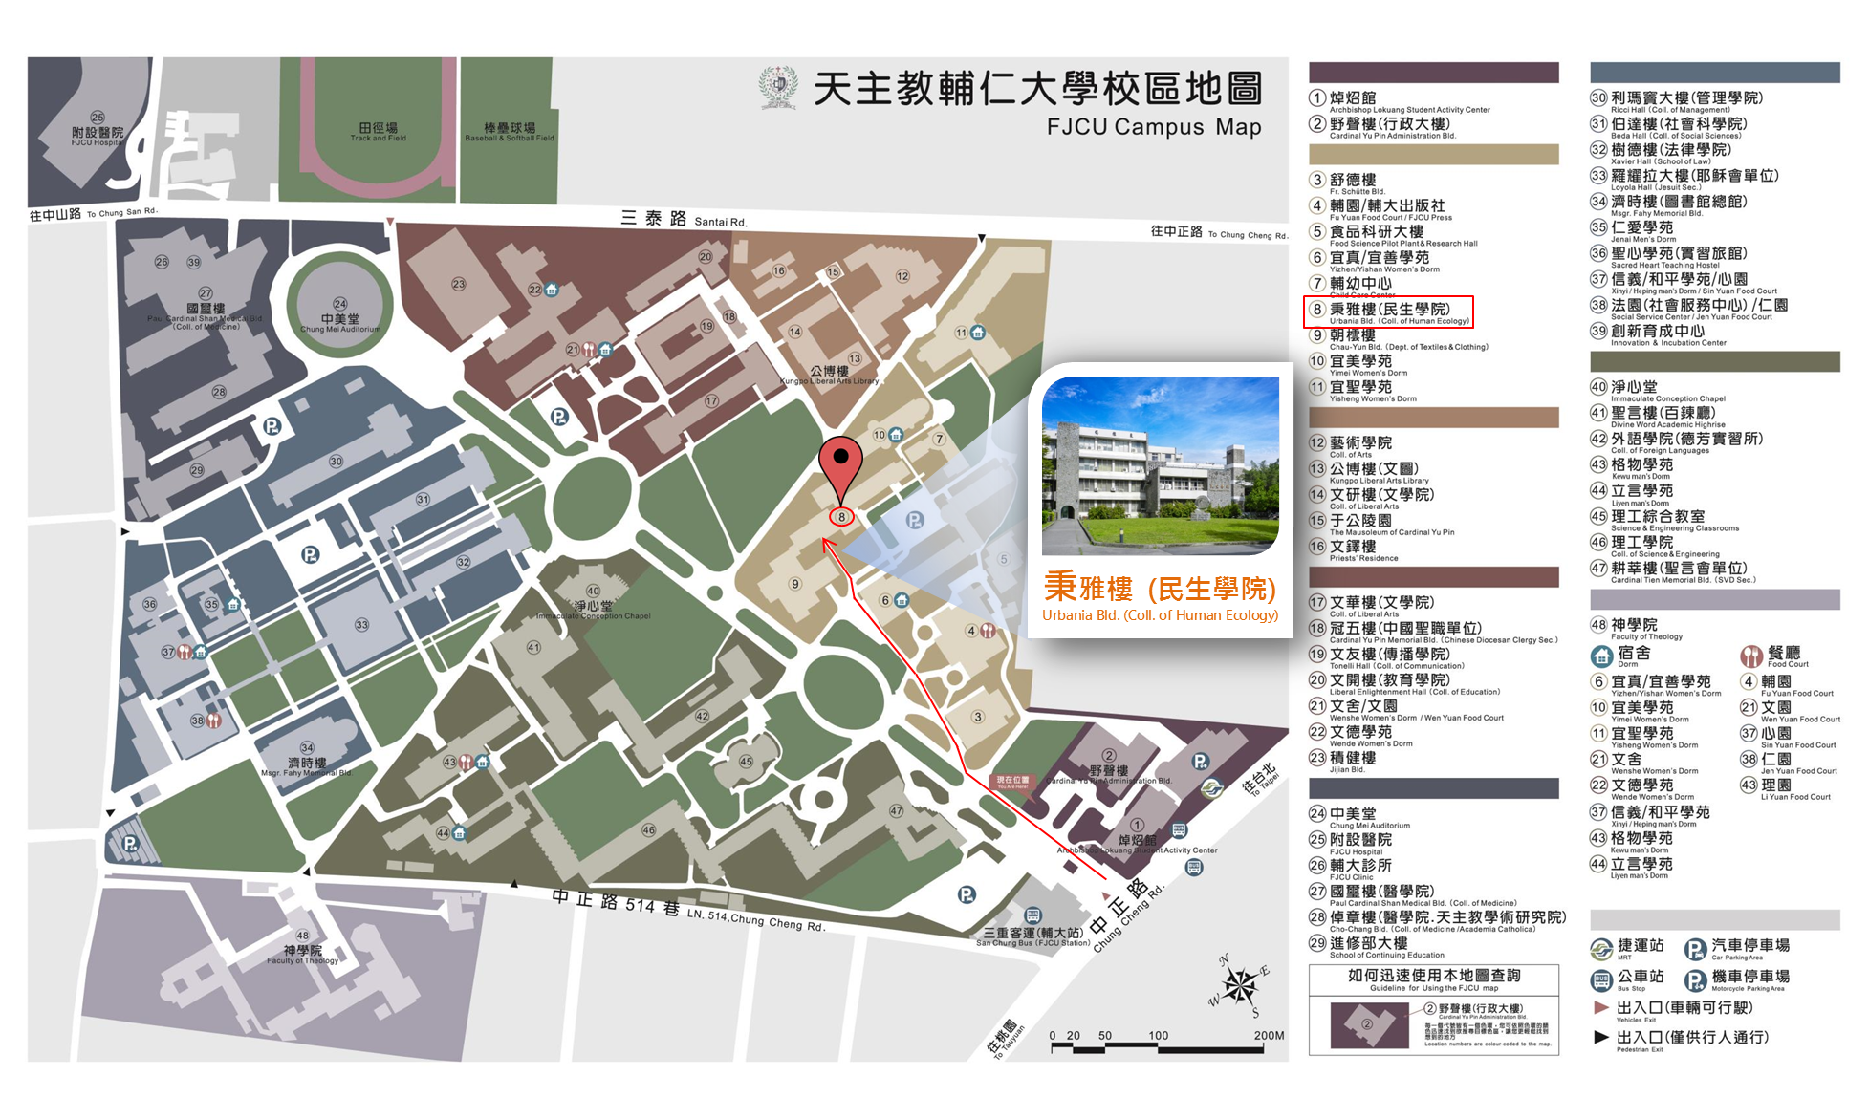
Task: Click the 餐廳 Food Court icon in the legend
Action: (x=1750, y=656)
